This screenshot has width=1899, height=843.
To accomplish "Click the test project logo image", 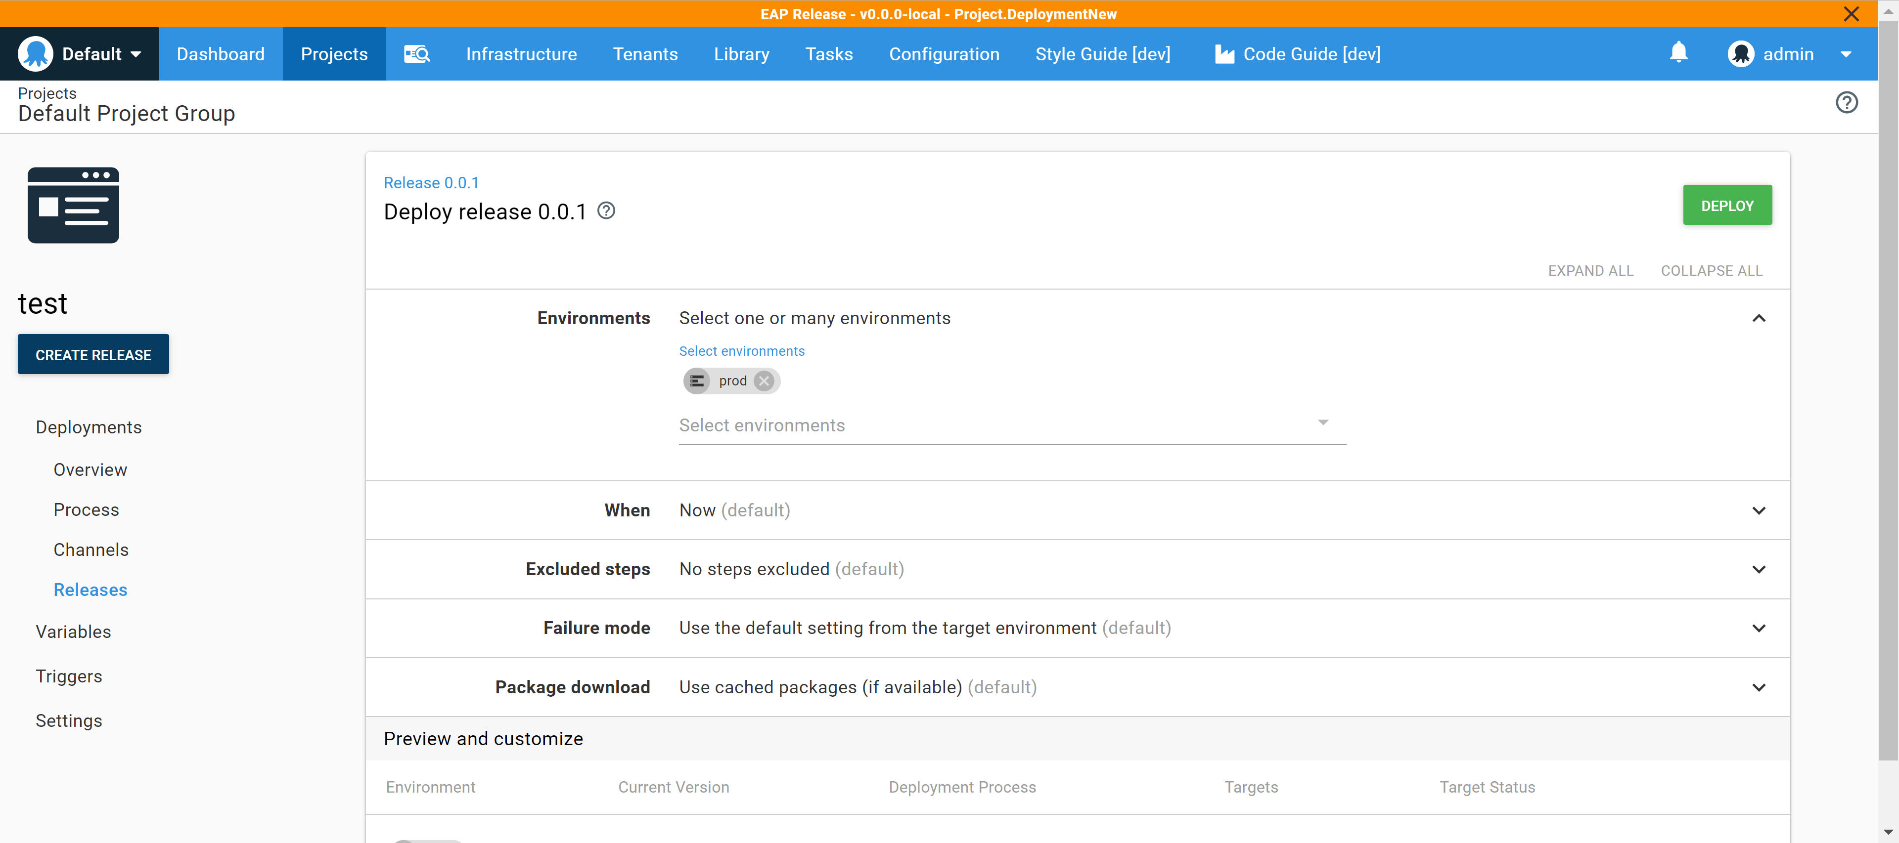I will pos(73,205).
